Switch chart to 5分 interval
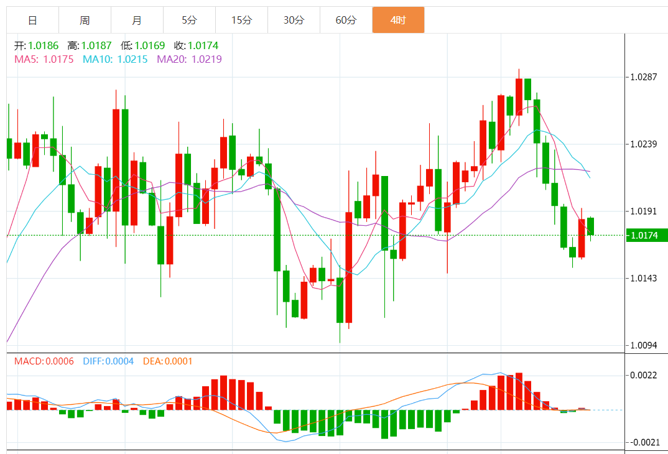 [189, 20]
